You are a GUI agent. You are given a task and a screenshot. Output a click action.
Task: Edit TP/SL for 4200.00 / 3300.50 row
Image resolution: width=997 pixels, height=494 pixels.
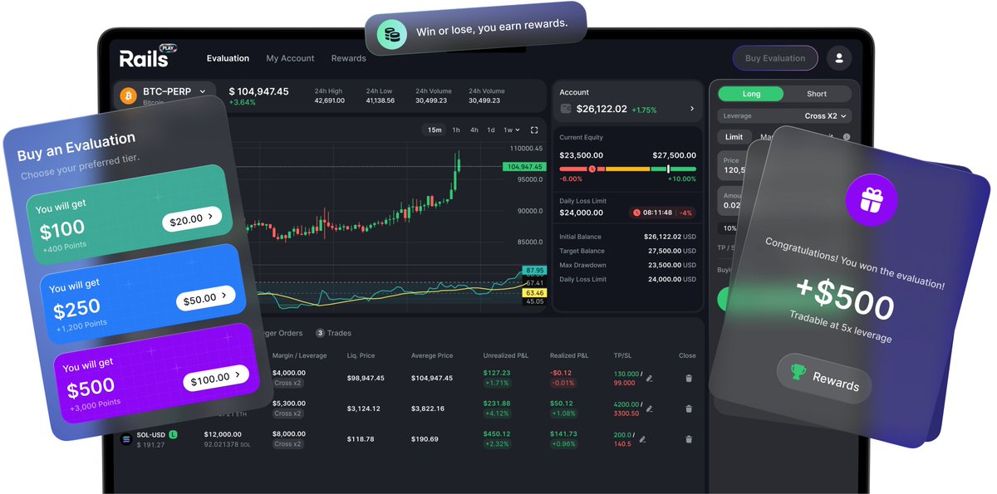tap(650, 408)
